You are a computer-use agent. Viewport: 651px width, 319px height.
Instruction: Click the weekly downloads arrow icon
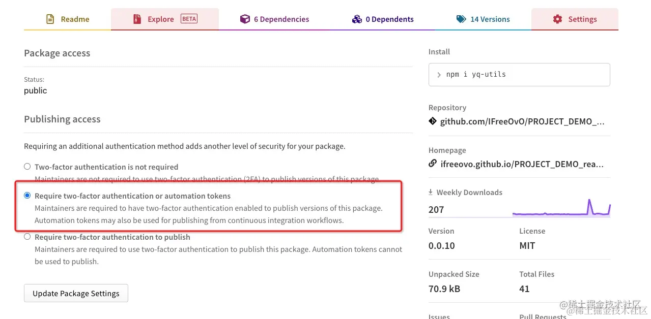[x=431, y=193]
